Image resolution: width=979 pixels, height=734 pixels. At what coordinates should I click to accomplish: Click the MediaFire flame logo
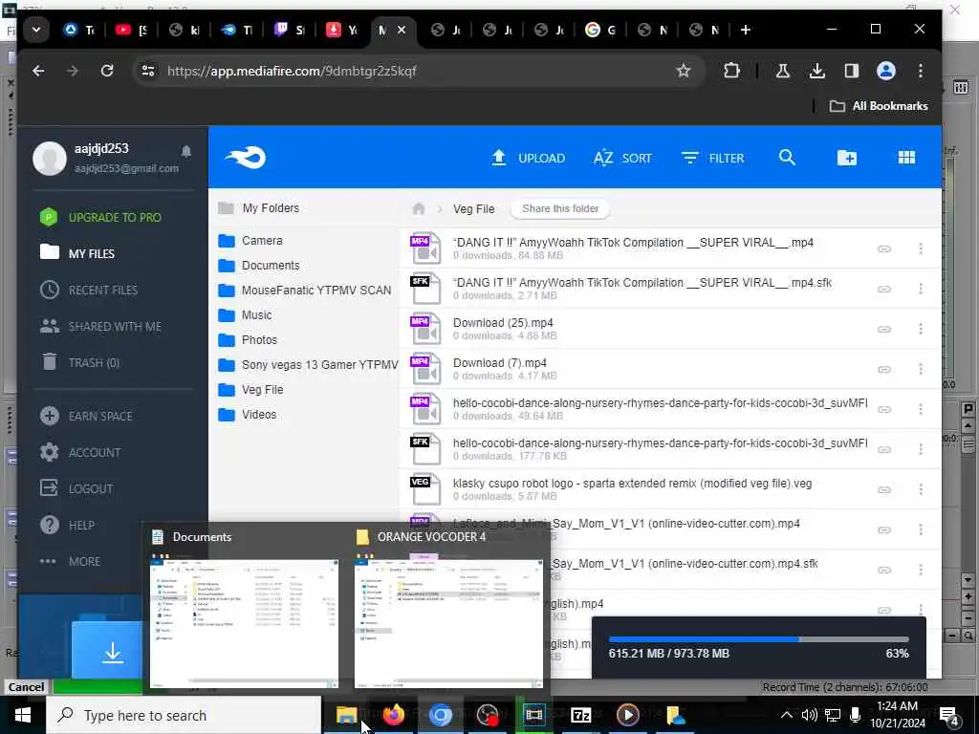(x=246, y=158)
